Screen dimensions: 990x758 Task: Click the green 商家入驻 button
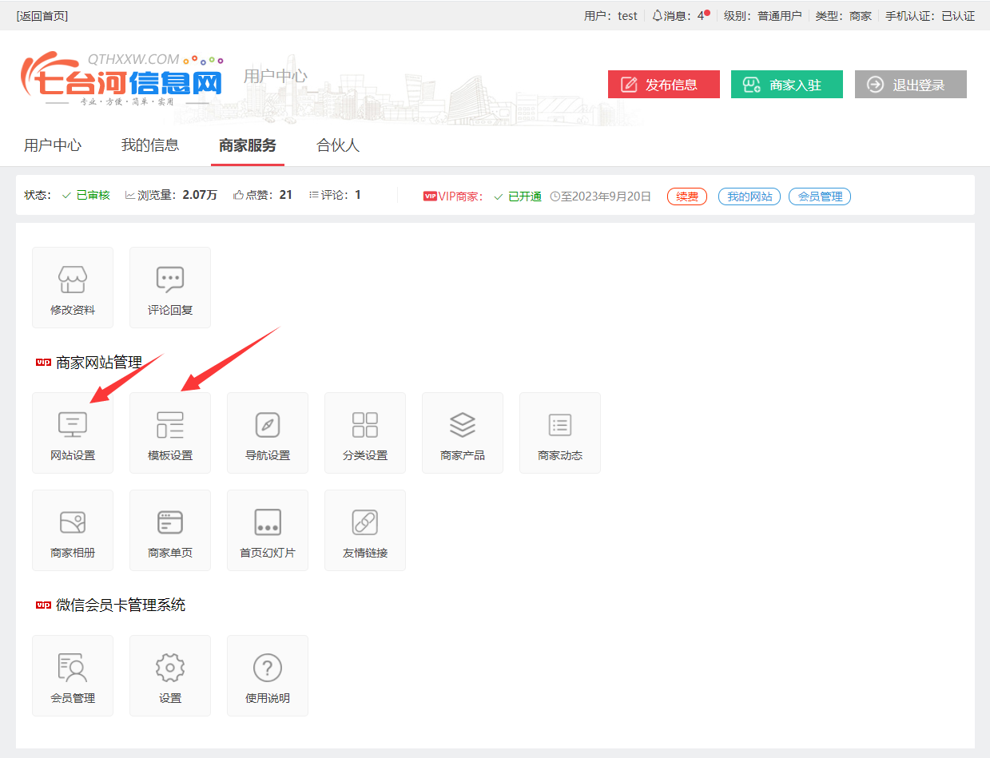point(786,85)
